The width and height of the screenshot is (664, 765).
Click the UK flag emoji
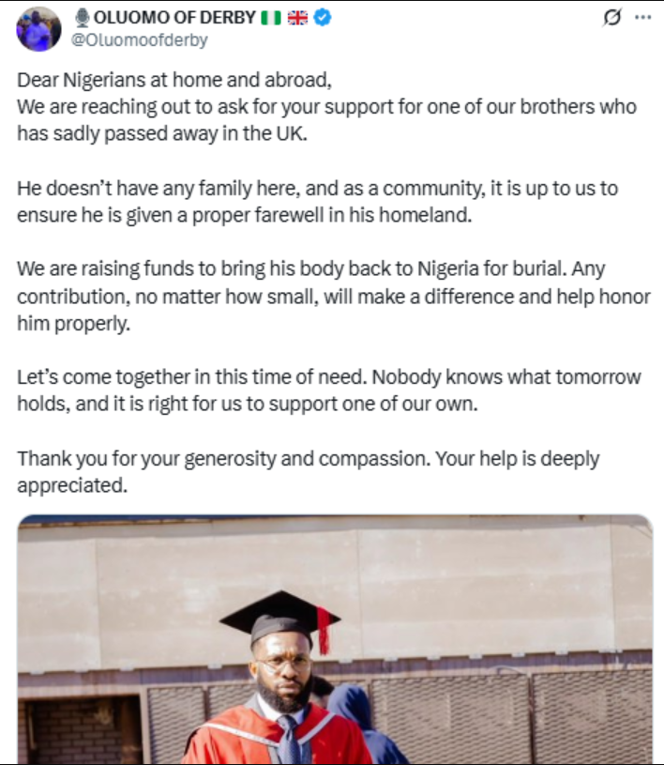click(297, 18)
